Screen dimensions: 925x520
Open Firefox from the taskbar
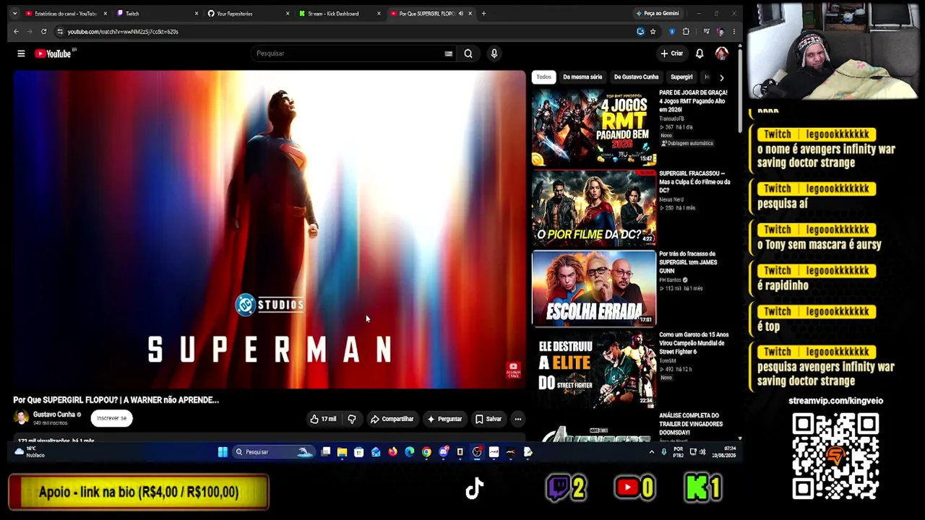[x=392, y=452]
